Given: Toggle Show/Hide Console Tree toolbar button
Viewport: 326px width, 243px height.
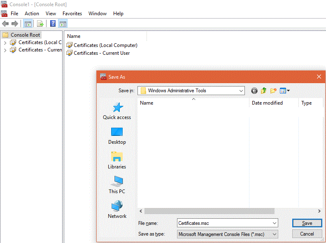Looking at the screenshot, I should coord(28,23).
